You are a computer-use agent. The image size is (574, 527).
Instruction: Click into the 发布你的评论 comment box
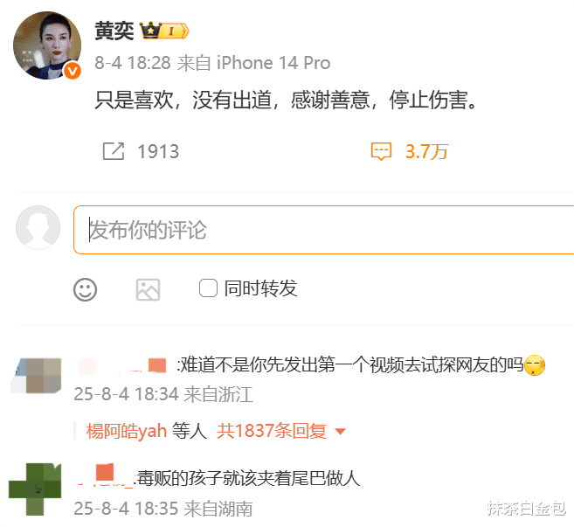click(323, 230)
